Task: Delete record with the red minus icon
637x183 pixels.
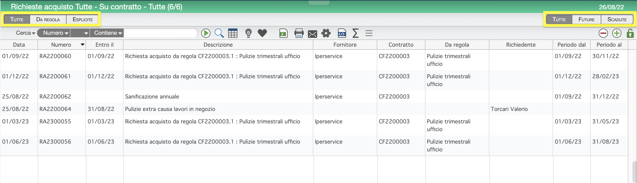Action: [x=603, y=33]
